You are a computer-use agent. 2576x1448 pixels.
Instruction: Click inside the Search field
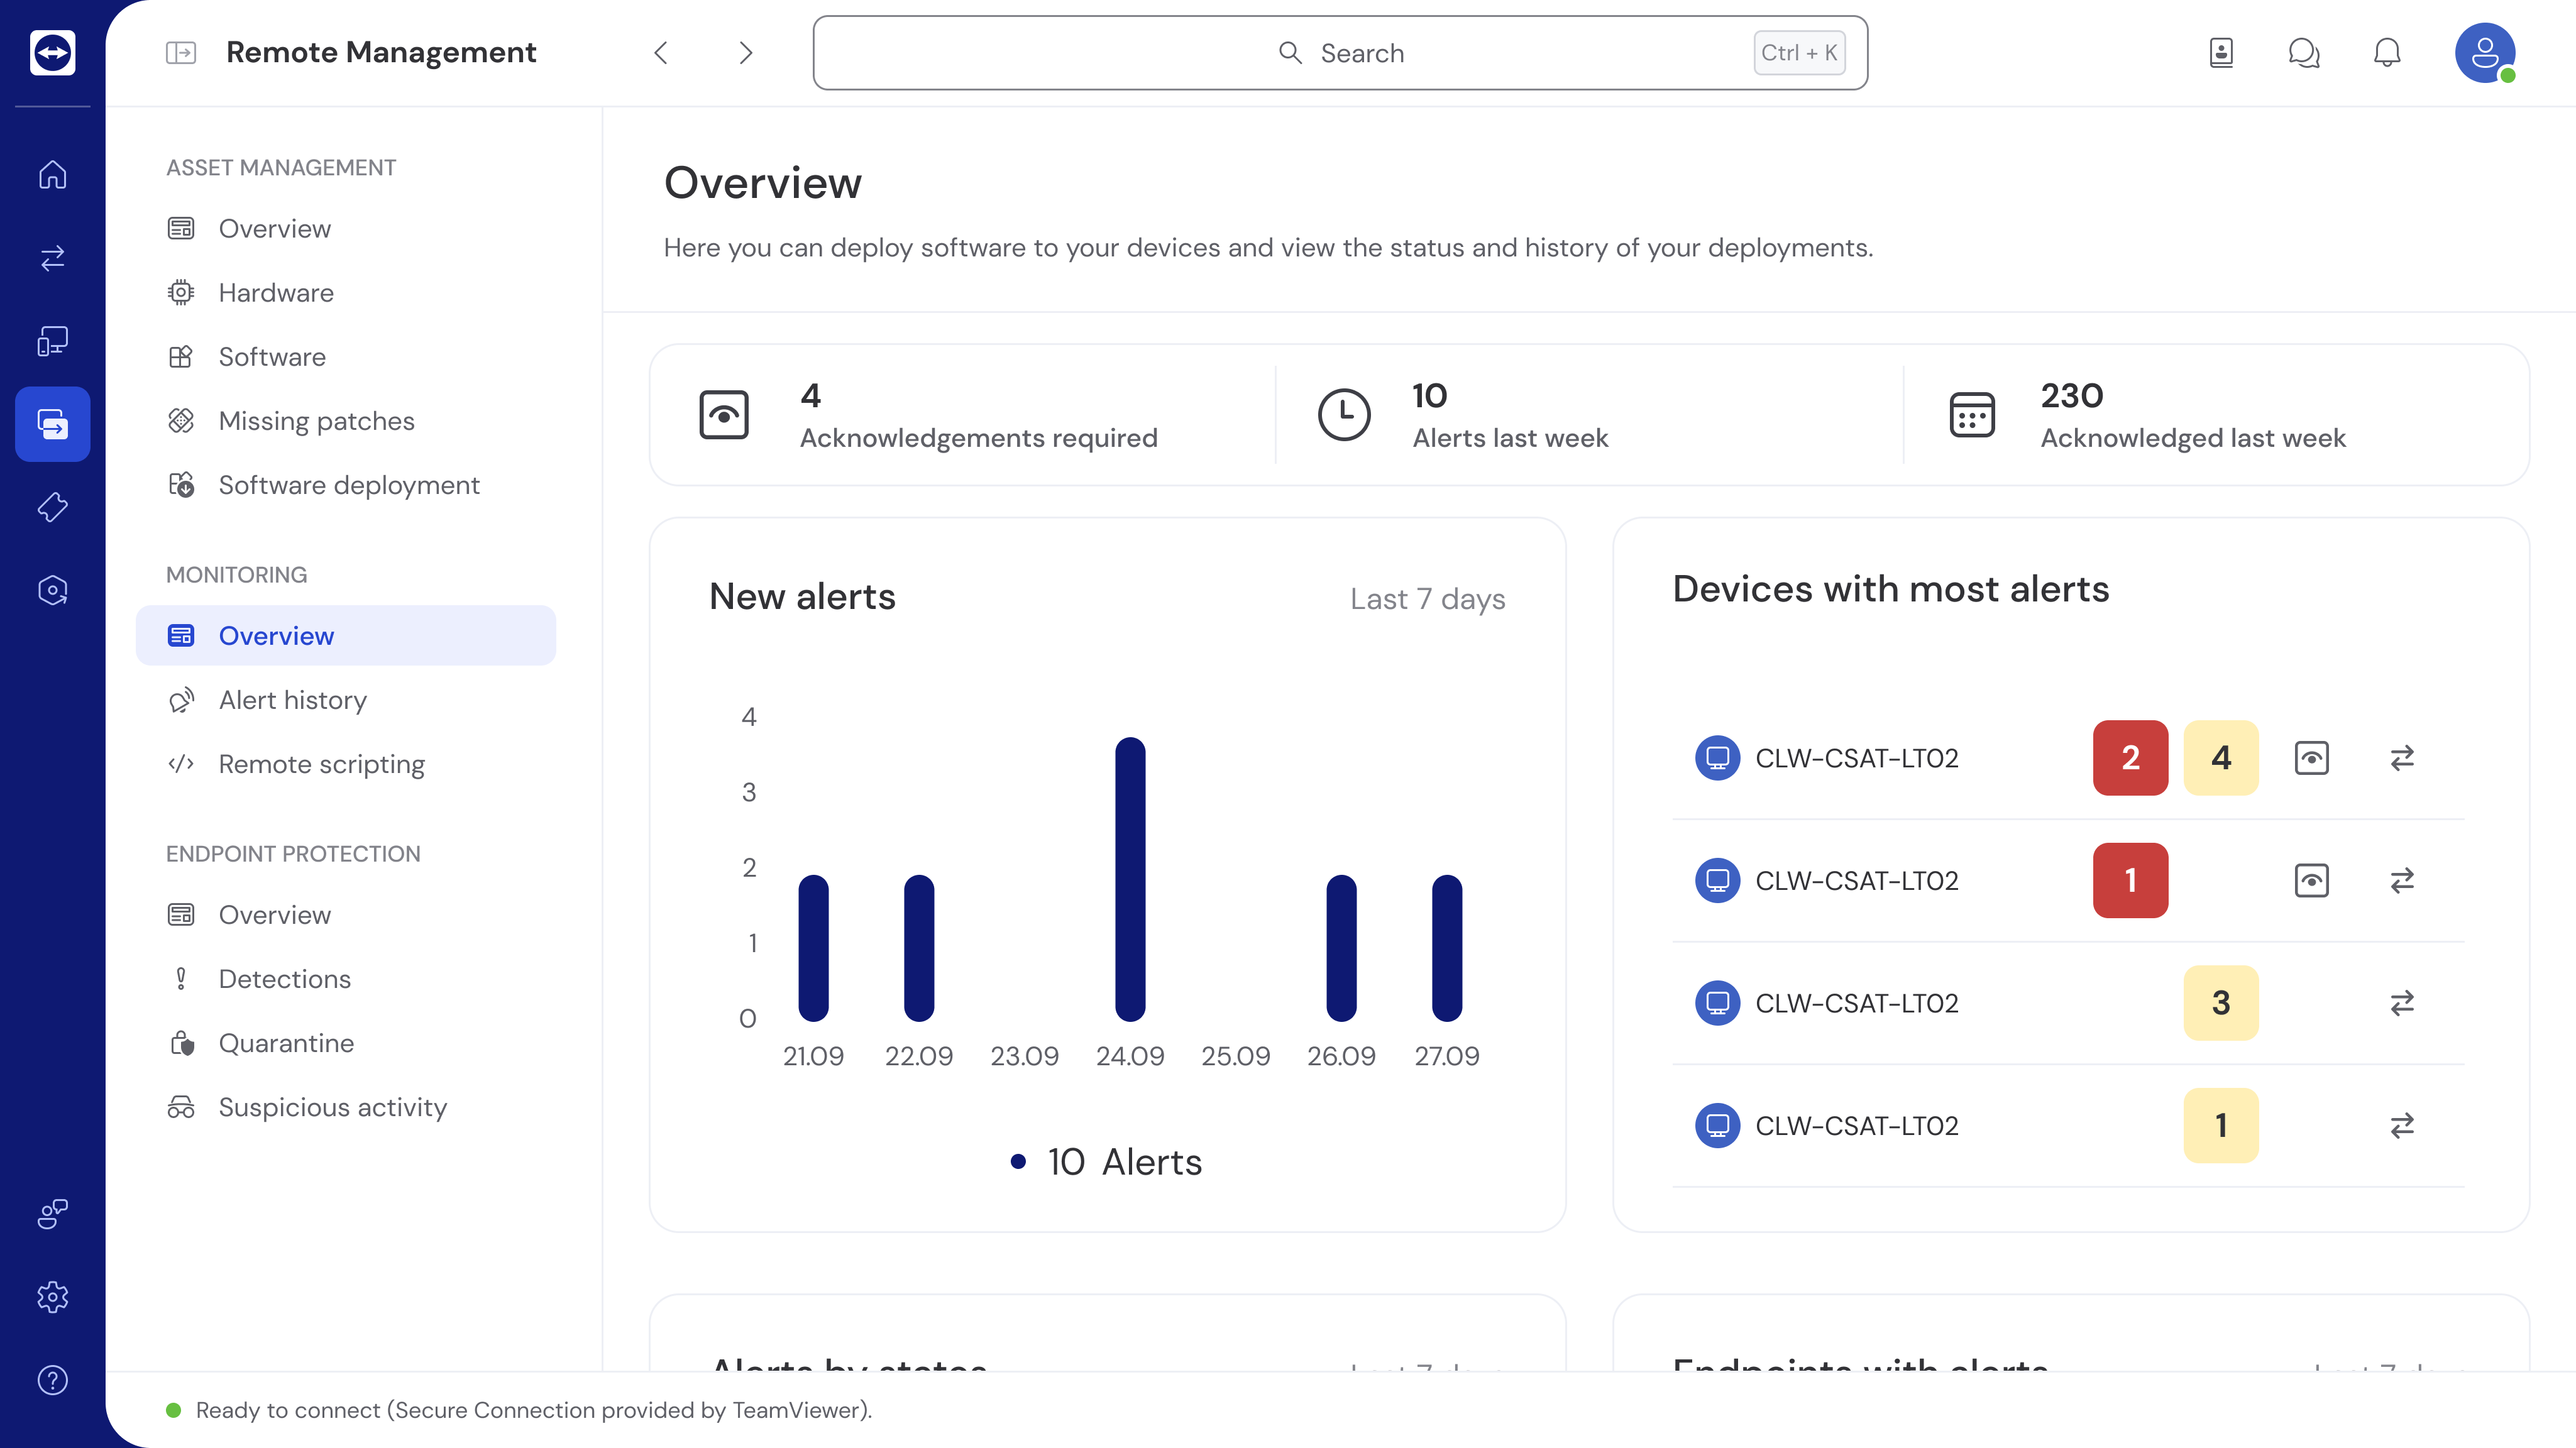pos(1340,52)
